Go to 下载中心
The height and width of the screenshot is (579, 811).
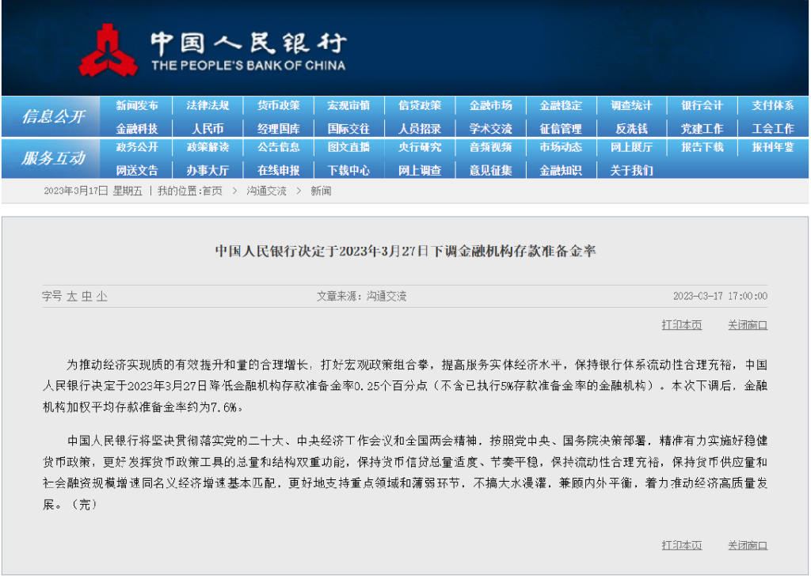coord(349,170)
